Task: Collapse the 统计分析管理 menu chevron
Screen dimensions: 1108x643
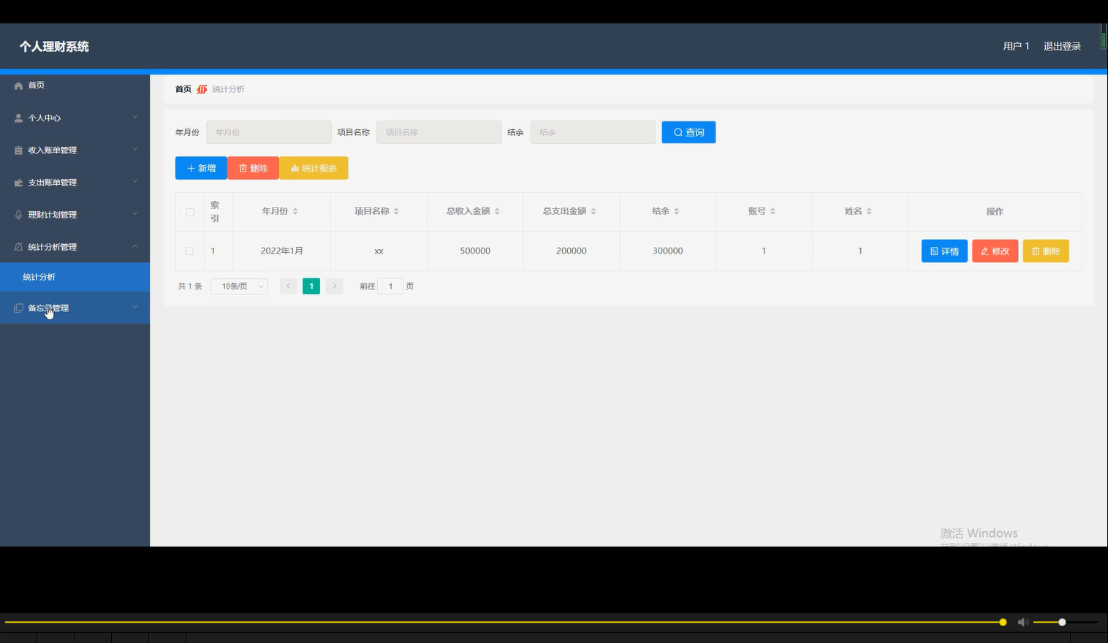Action: (134, 246)
